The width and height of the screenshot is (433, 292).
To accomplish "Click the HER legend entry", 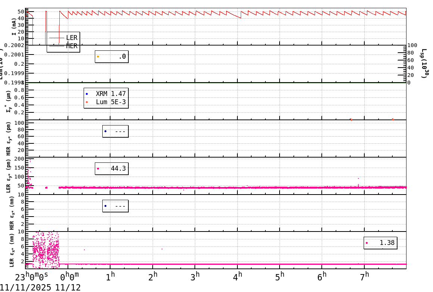I will pos(63,46).
